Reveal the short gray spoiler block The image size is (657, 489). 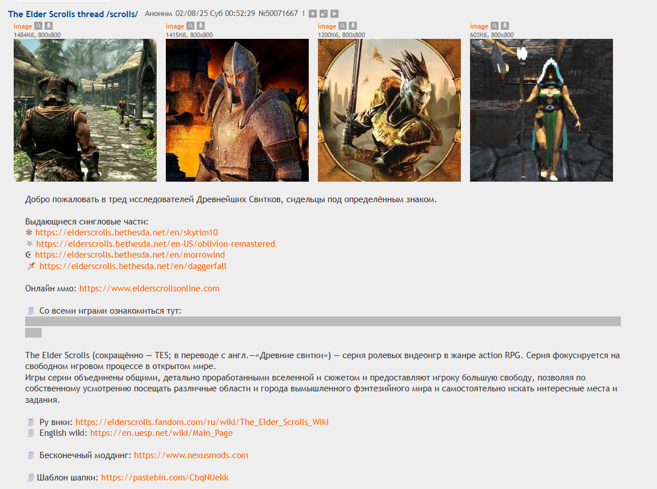click(34, 333)
